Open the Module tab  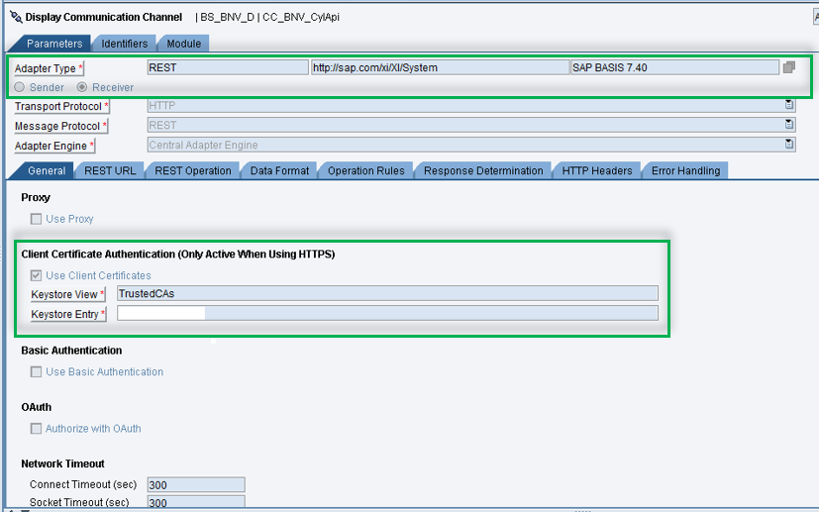tap(183, 44)
